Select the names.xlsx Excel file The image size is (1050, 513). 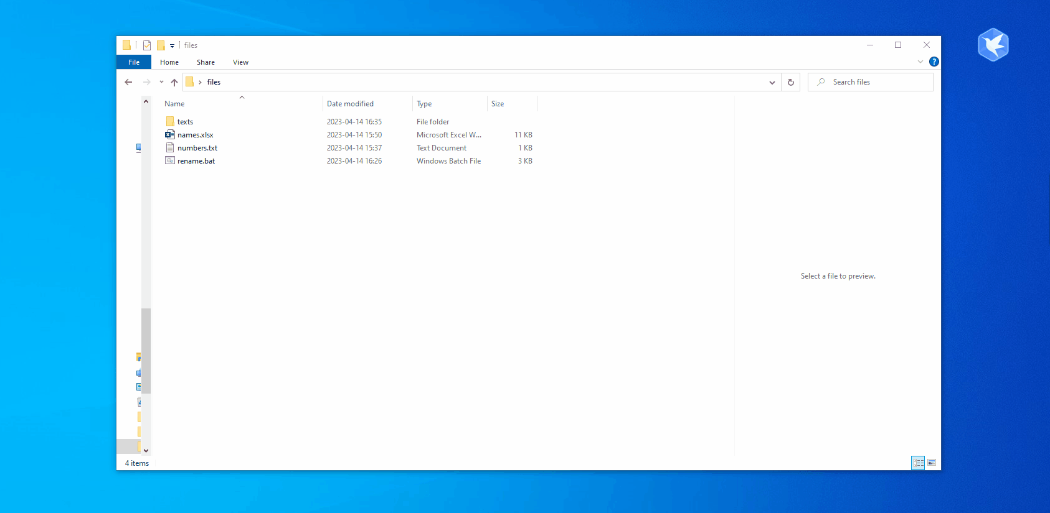[195, 135]
